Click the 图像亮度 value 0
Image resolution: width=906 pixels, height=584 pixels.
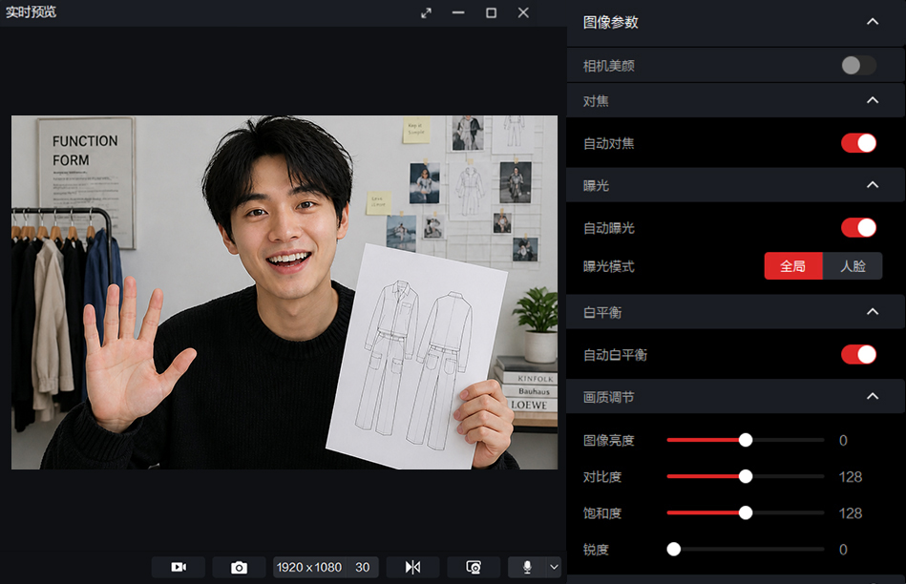click(x=843, y=441)
